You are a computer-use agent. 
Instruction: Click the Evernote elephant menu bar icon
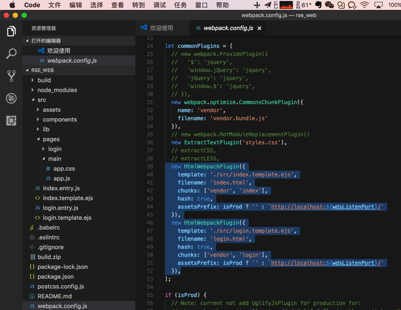(318, 5)
